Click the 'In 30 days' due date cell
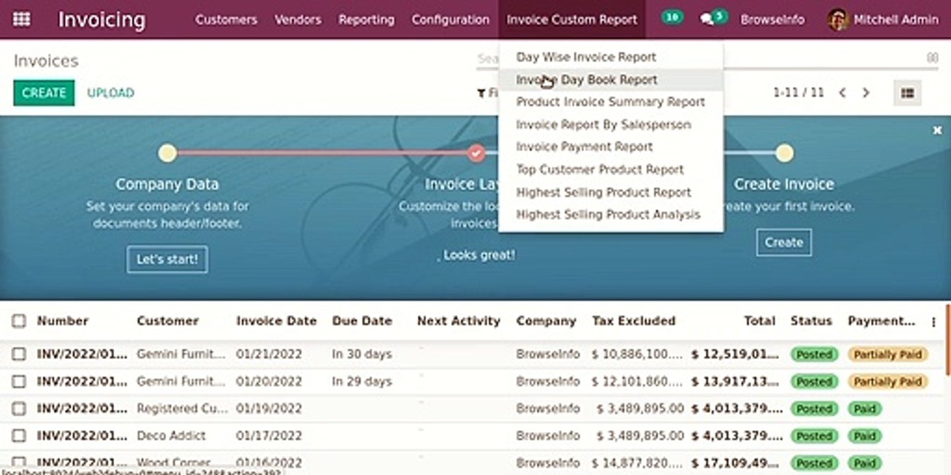The image size is (951, 475). (x=361, y=354)
